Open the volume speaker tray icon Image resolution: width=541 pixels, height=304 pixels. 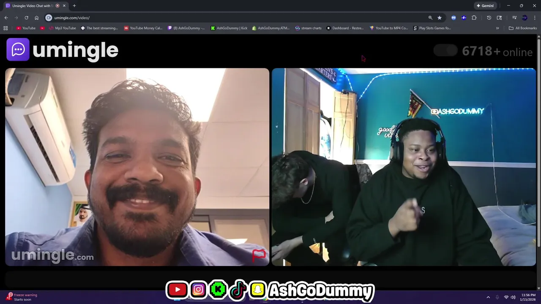pyautogui.click(x=513, y=297)
